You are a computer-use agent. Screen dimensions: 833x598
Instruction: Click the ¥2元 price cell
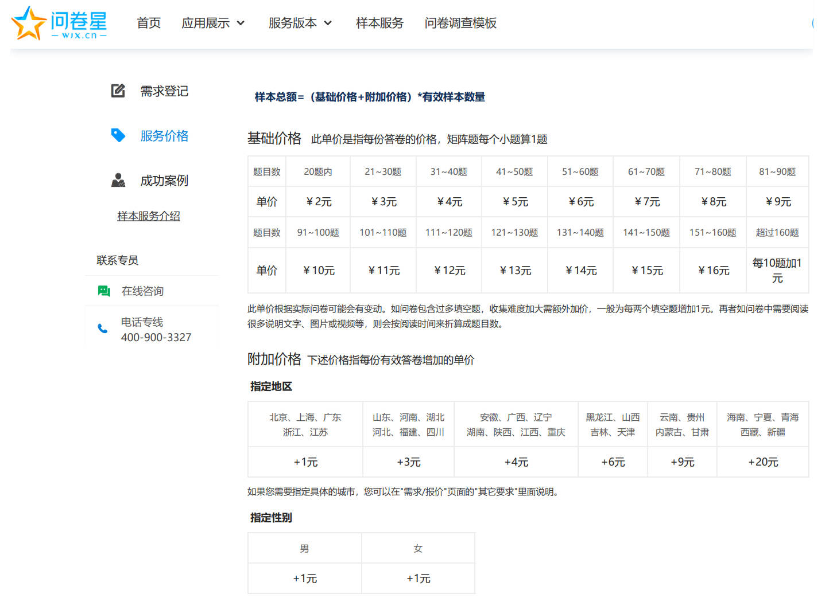click(x=318, y=202)
